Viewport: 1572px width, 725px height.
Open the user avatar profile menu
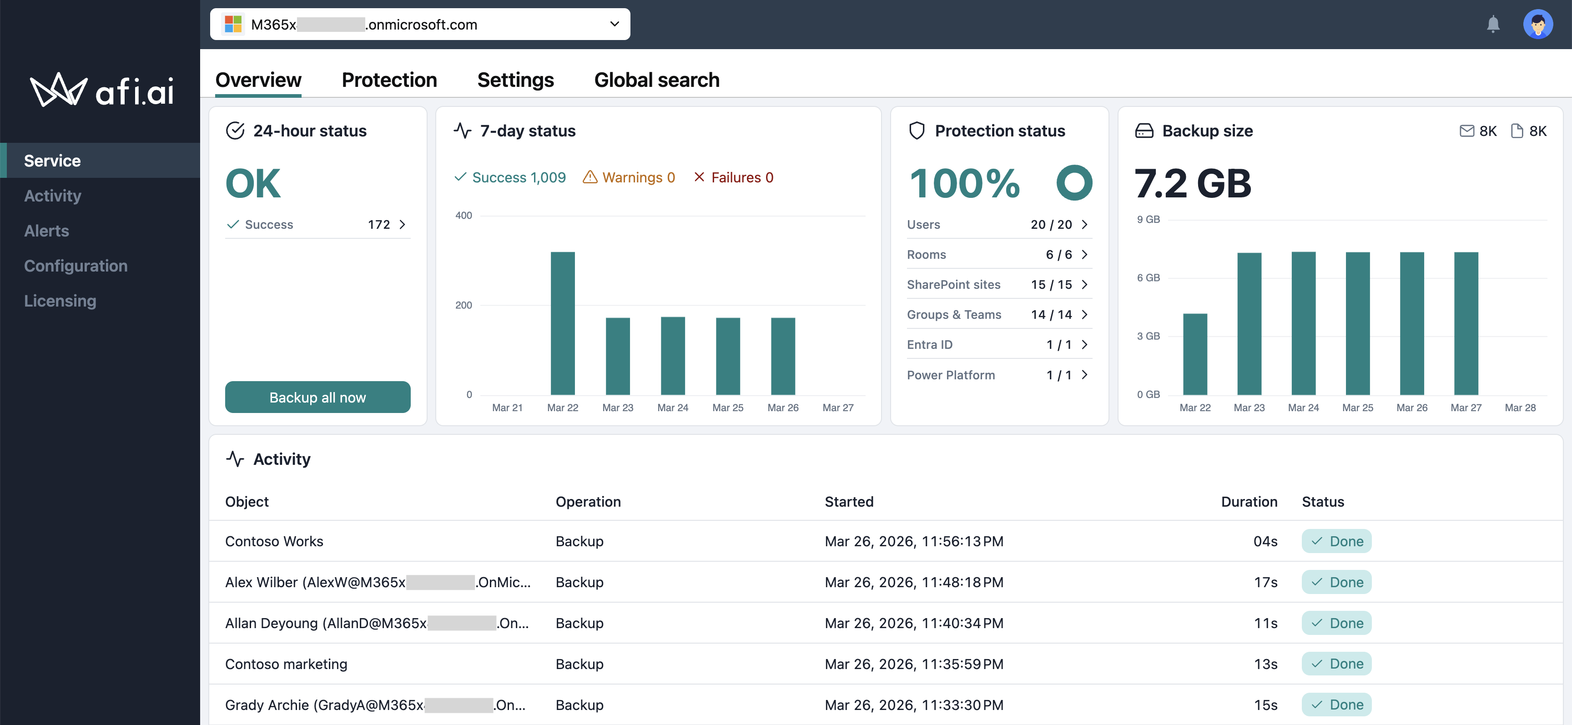pyautogui.click(x=1537, y=25)
